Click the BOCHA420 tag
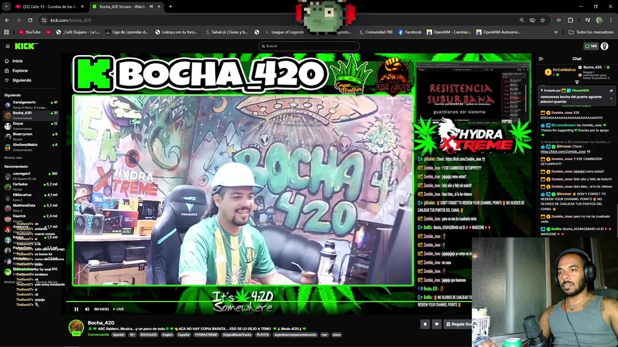This screenshot has width=618, height=347. coord(148,334)
